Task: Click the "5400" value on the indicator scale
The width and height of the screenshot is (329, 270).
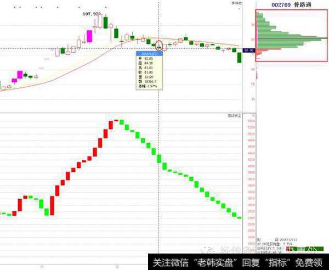Action: tap(251, 121)
